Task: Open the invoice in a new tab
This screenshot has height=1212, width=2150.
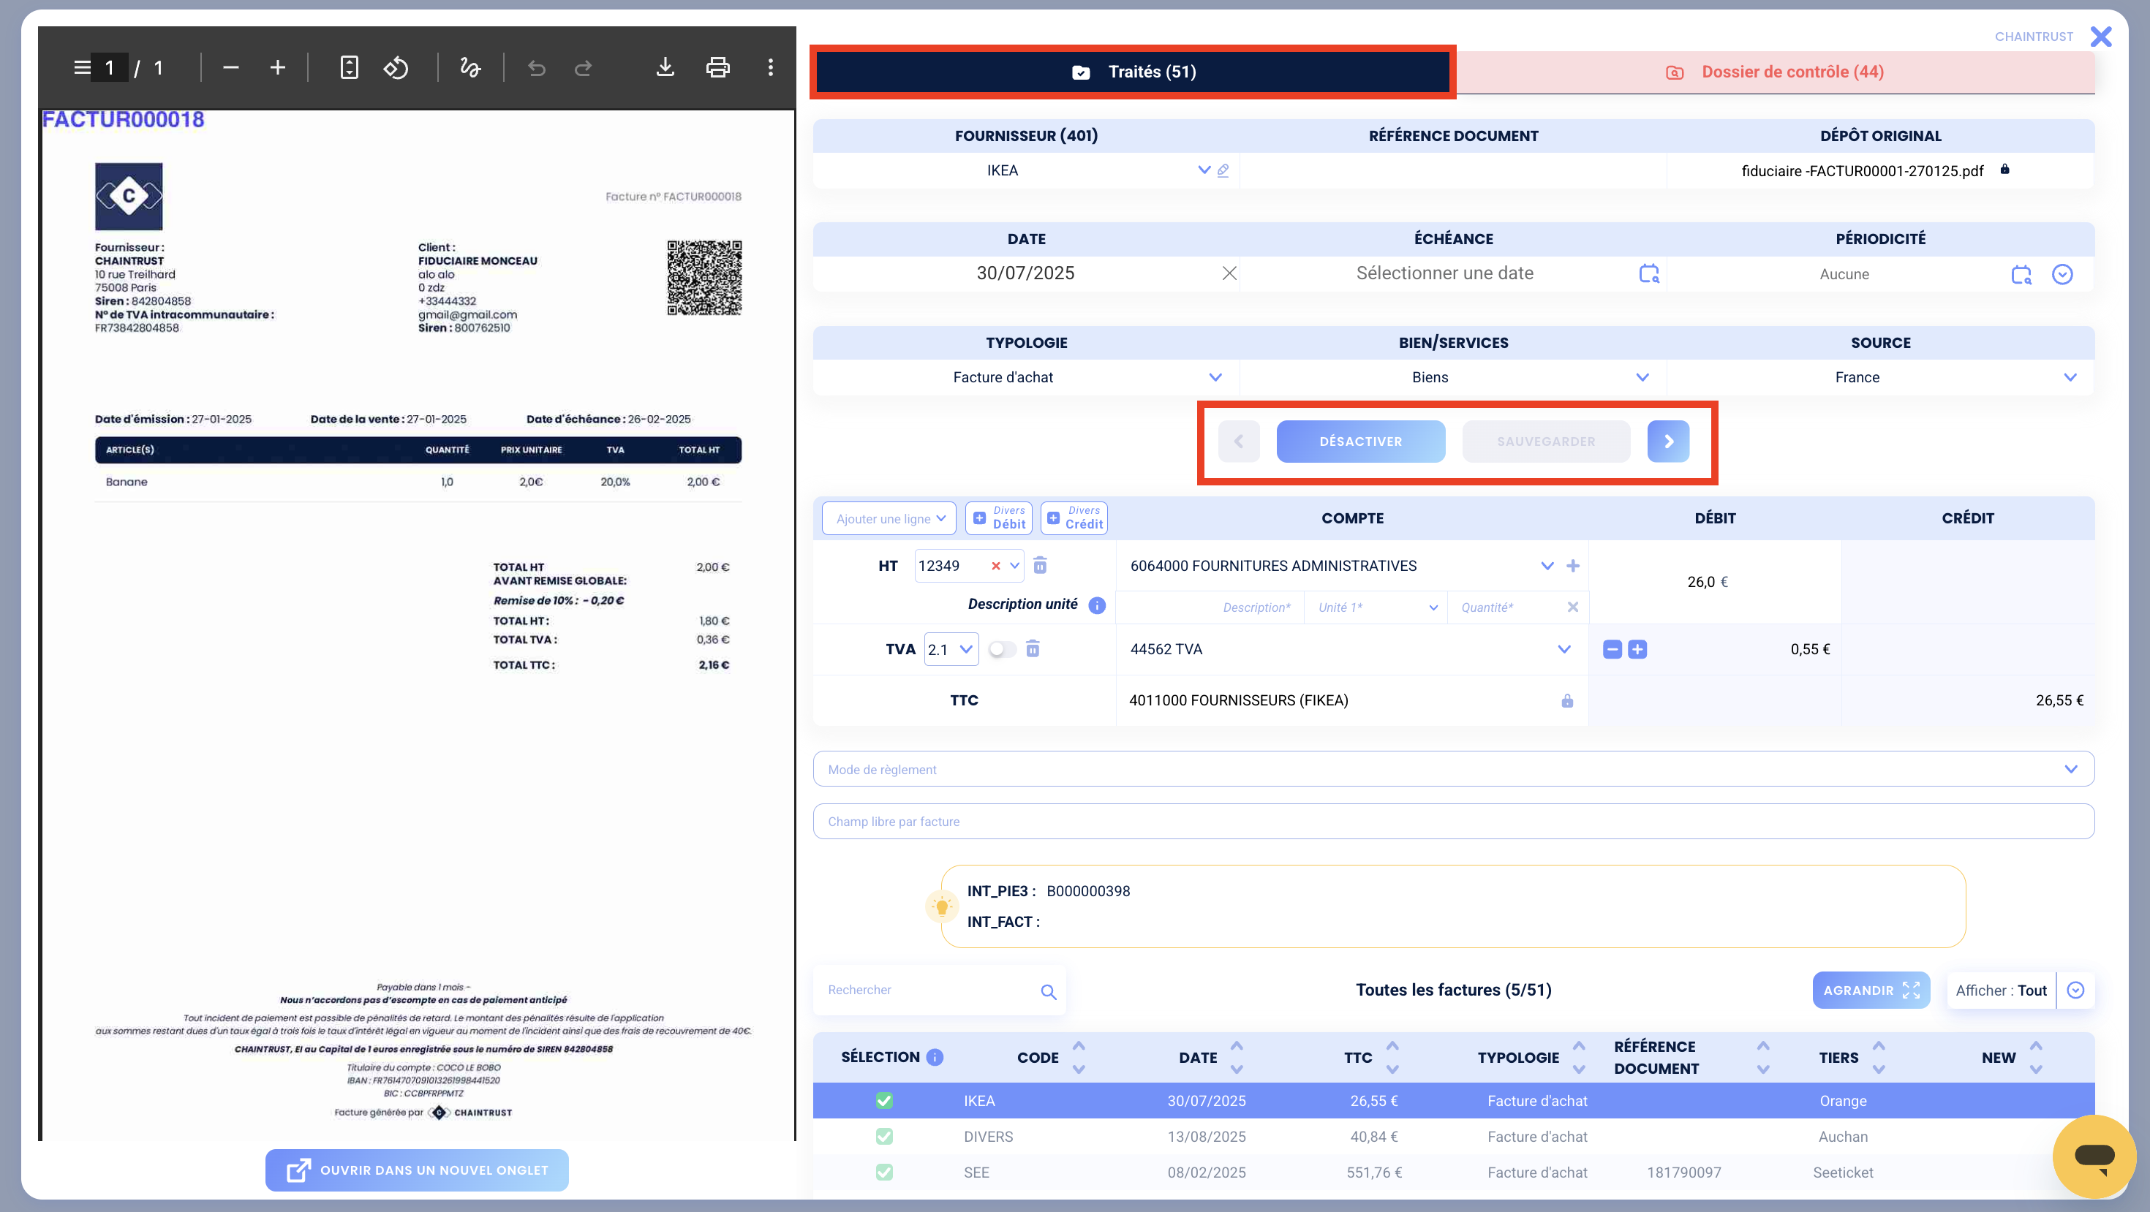Action: (417, 1170)
